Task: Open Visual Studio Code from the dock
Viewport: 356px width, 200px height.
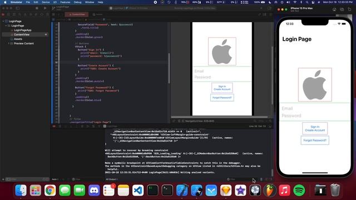Action: (x=138, y=190)
